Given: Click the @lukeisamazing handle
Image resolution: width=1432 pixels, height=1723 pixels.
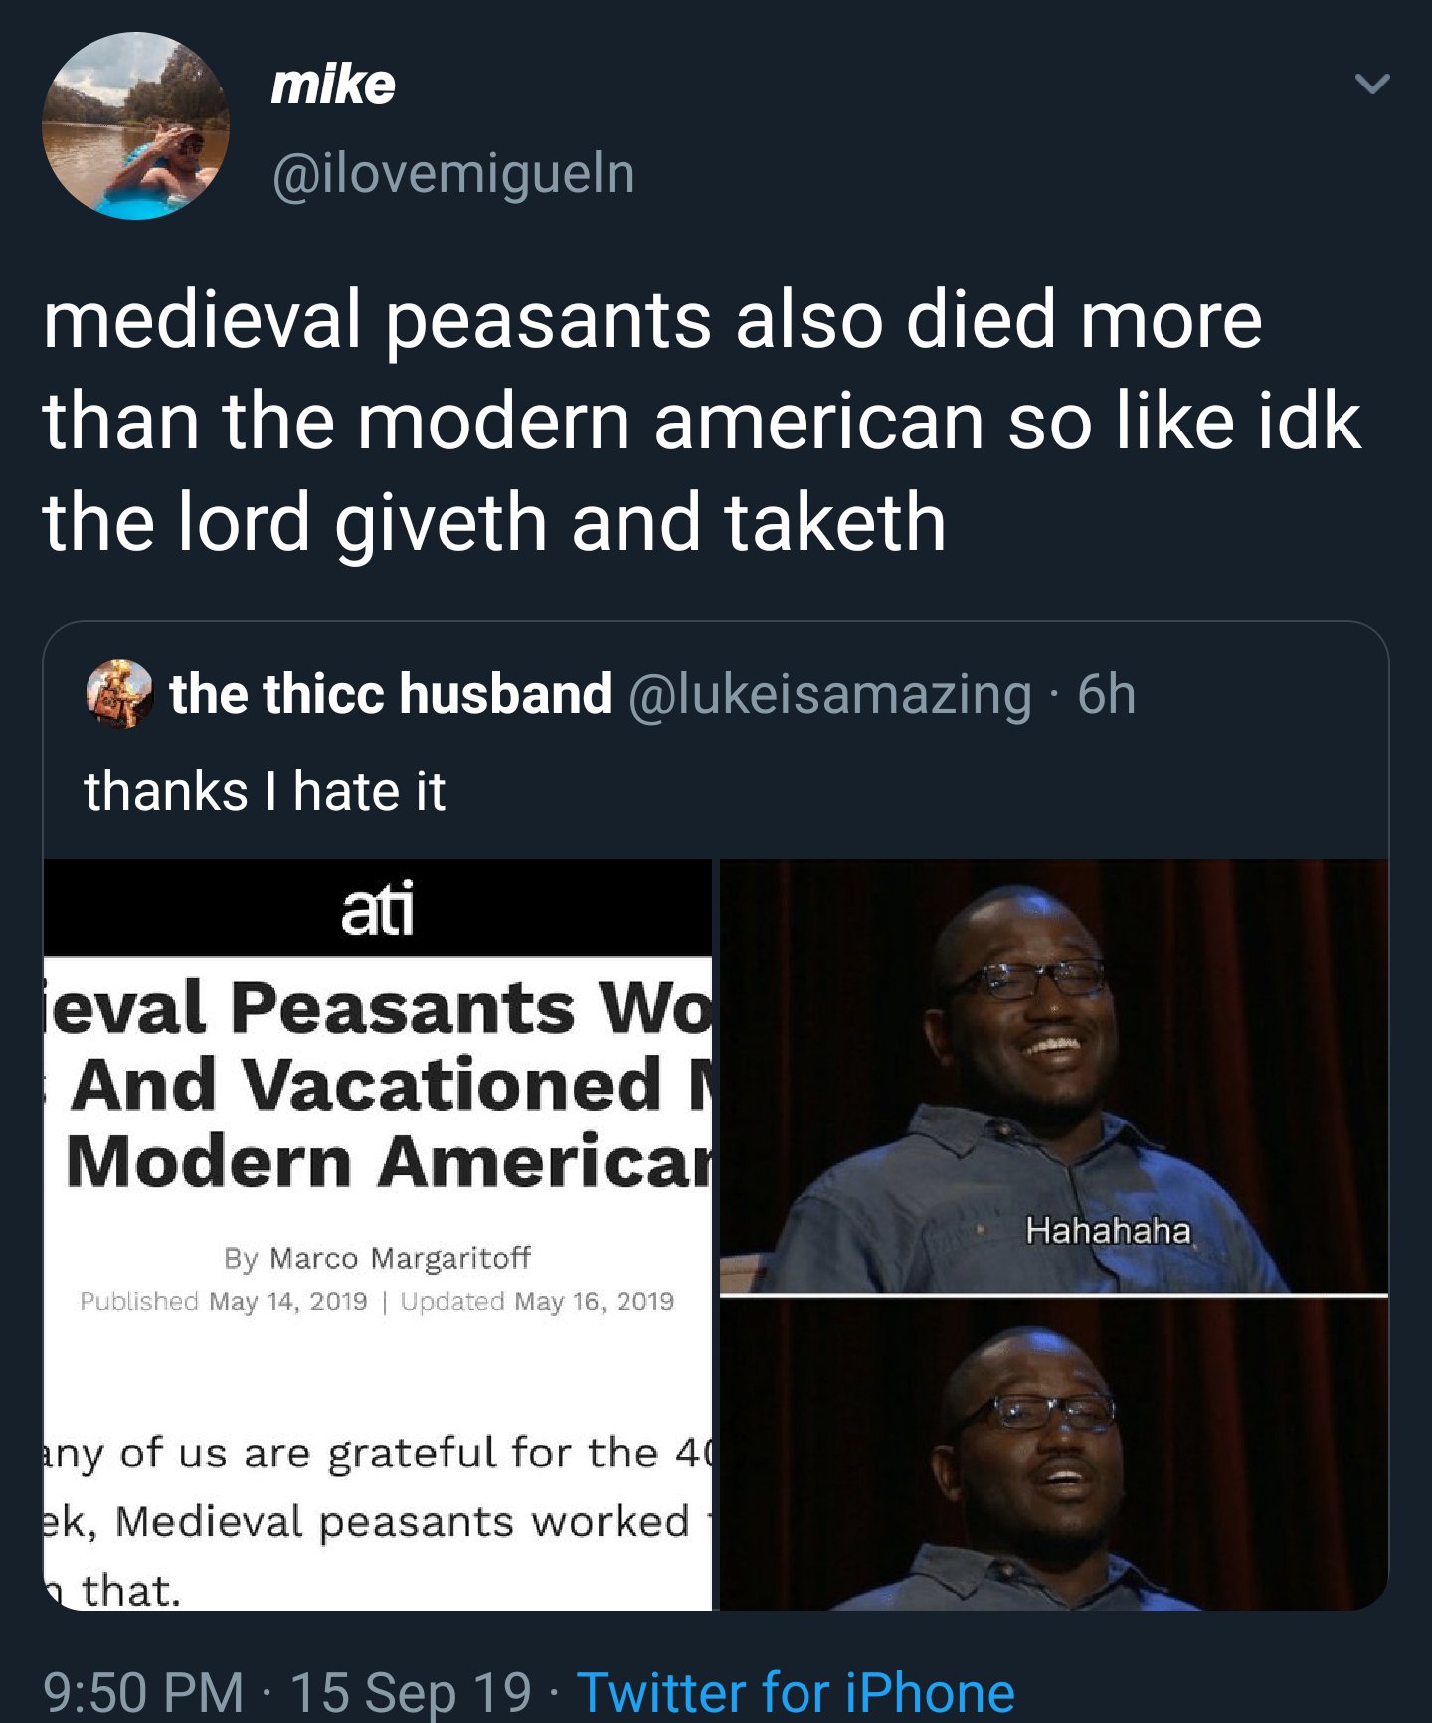Looking at the screenshot, I should pyautogui.click(x=829, y=693).
